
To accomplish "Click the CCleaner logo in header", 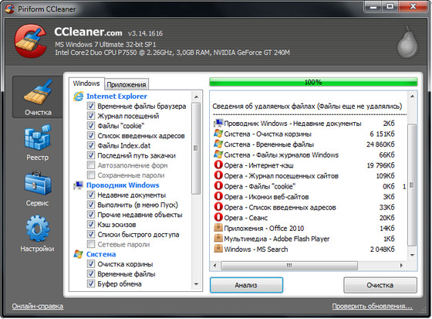I will 30,41.
